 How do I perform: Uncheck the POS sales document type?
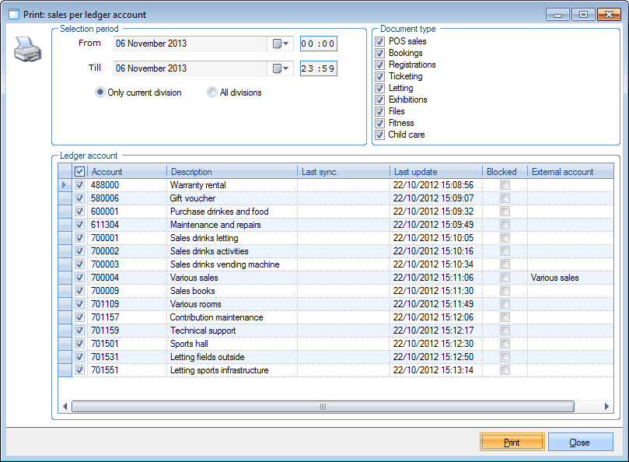click(x=379, y=41)
